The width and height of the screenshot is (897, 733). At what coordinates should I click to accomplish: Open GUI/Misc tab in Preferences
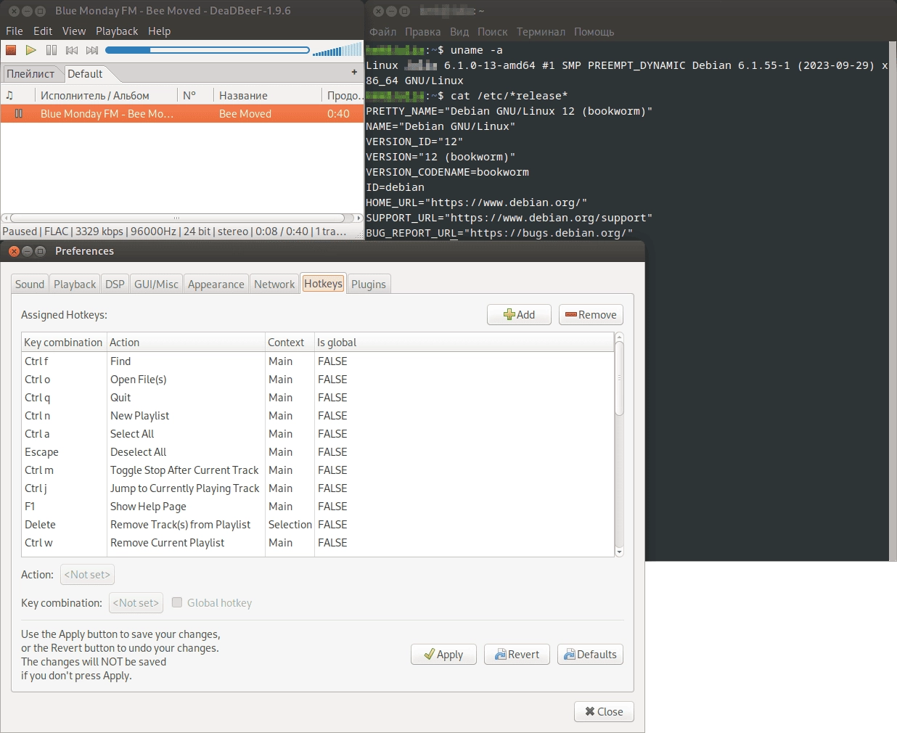click(x=156, y=284)
